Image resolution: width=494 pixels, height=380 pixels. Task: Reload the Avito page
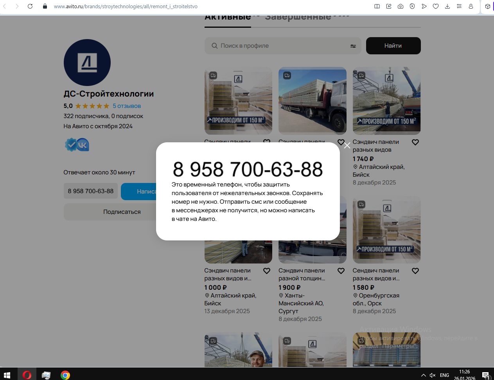pyautogui.click(x=30, y=6)
